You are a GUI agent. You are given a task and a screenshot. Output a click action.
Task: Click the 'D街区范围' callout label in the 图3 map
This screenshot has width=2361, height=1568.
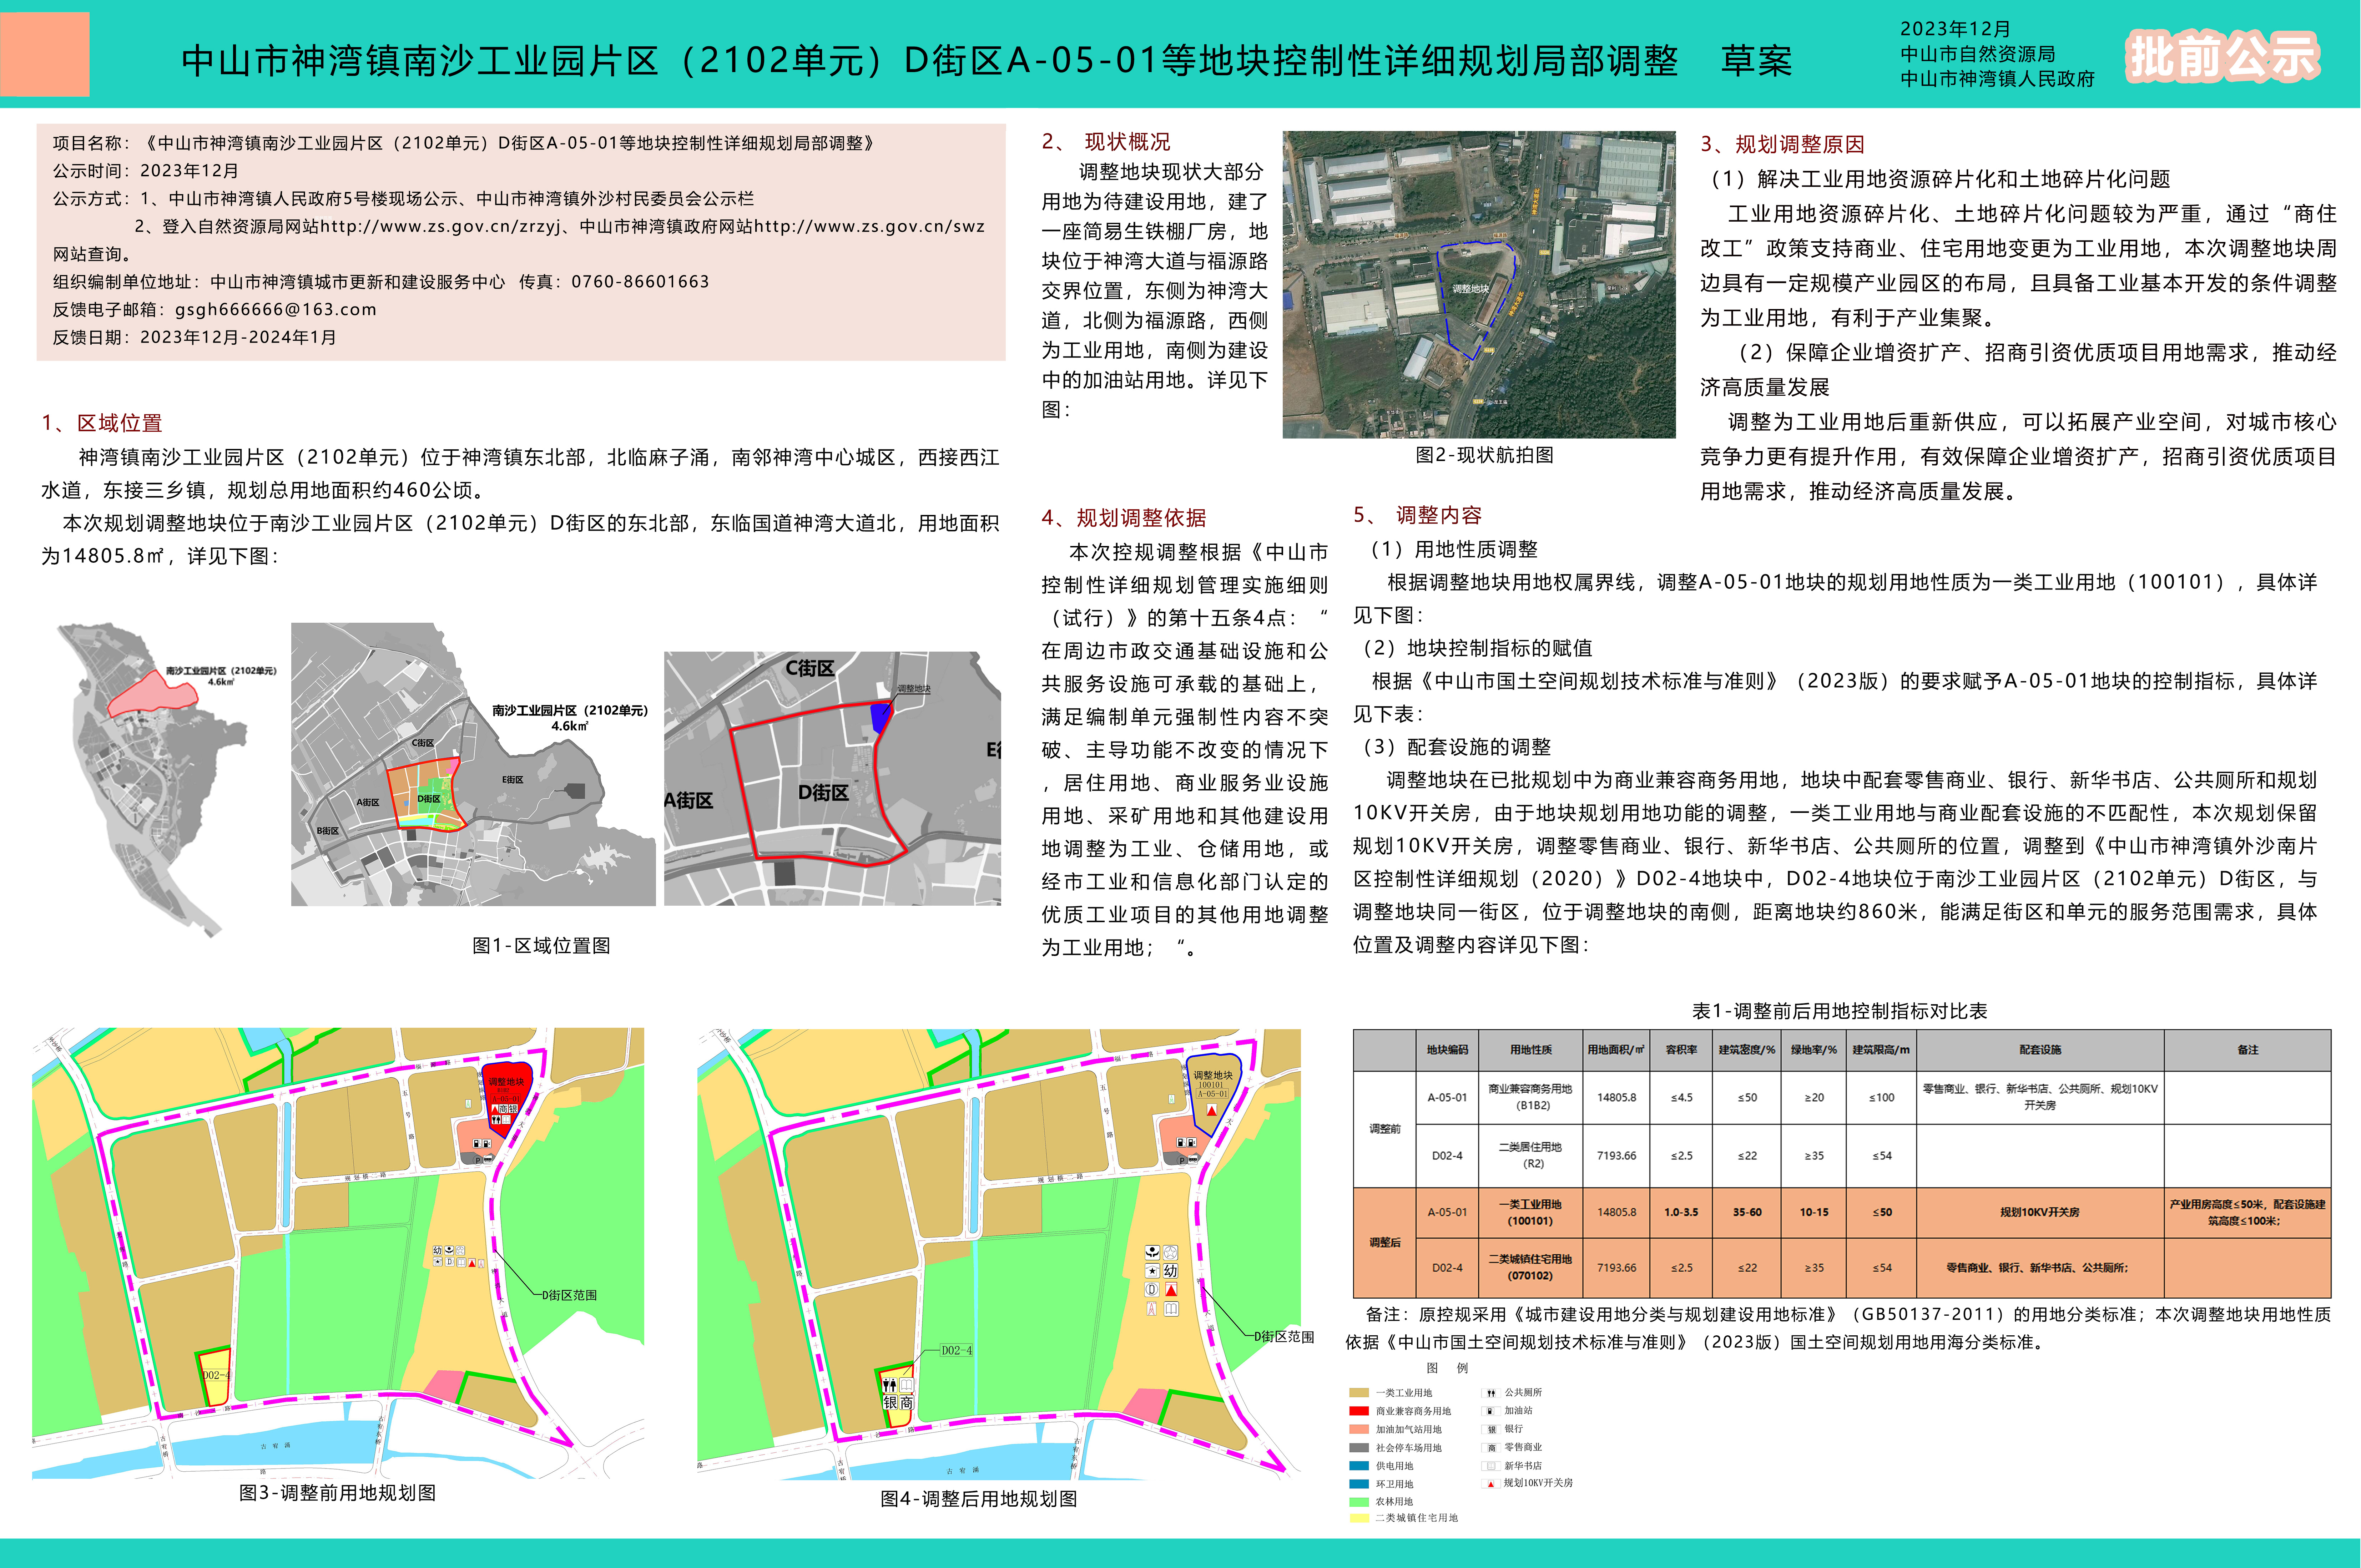tap(569, 1295)
